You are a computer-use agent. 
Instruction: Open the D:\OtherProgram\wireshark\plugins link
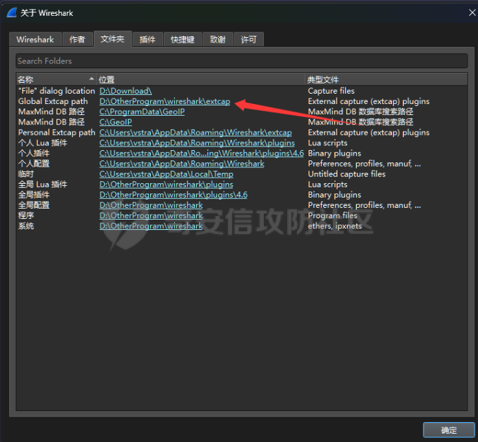click(166, 185)
